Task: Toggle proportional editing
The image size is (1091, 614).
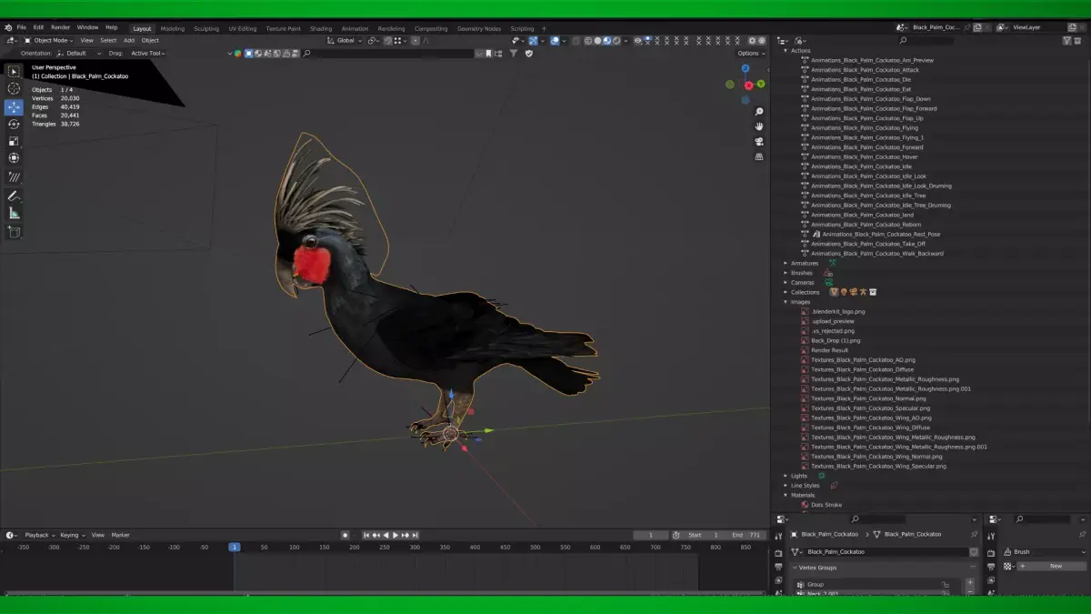Action: pos(415,40)
